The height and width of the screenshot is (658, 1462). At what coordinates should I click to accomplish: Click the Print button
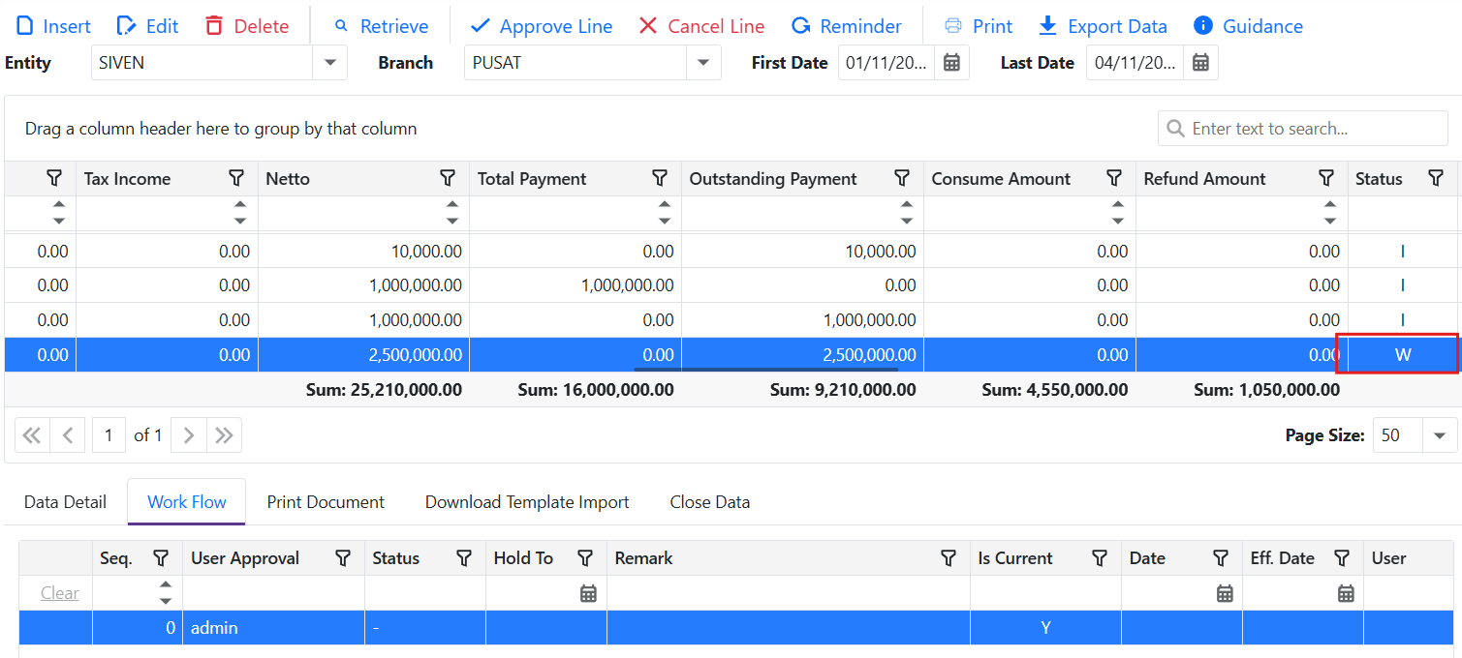(x=978, y=26)
